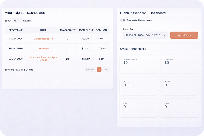Sort the table by Name column header
The width and height of the screenshot is (204, 136).
tap(43, 30)
